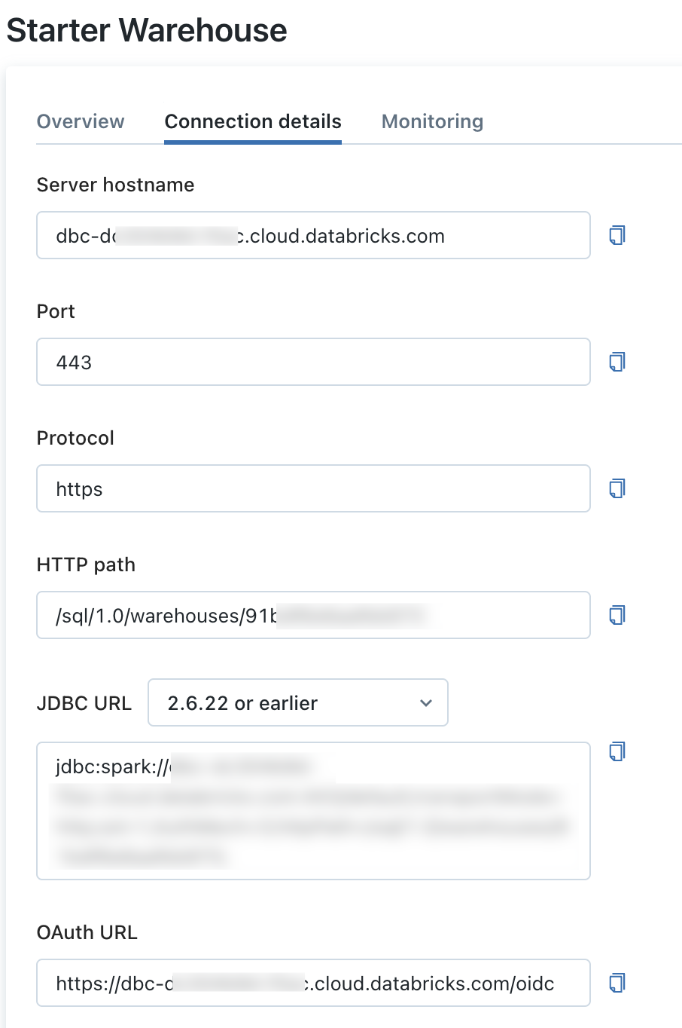Click the JDBC URL label
This screenshot has height=1028, width=682.
pos(84,703)
